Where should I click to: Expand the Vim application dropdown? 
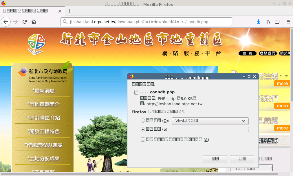click(210, 121)
